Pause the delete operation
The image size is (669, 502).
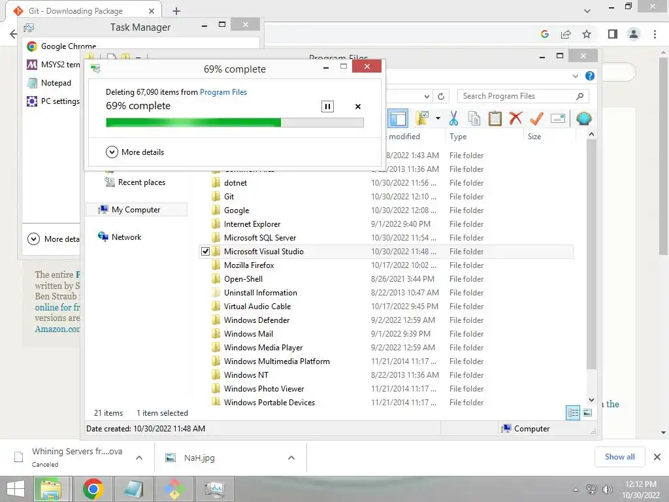pos(327,107)
